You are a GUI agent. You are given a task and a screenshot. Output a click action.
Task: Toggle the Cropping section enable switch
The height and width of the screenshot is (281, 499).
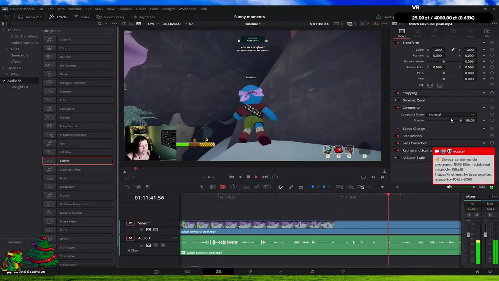coord(398,93)
